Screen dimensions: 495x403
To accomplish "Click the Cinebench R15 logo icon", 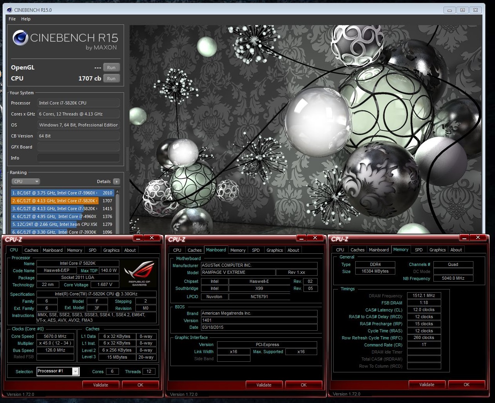I will point(20,38).
